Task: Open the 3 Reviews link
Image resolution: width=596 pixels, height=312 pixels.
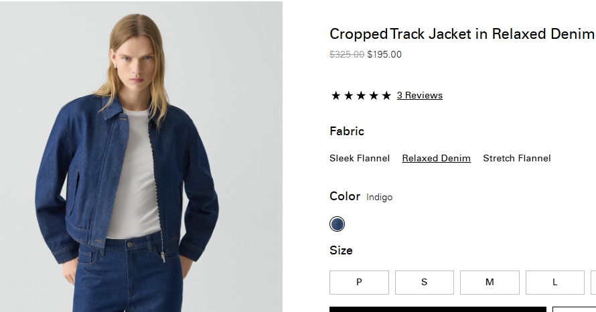Action: click(419, 95)
